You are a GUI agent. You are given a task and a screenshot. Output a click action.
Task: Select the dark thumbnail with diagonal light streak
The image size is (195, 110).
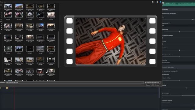pos(41,15)
